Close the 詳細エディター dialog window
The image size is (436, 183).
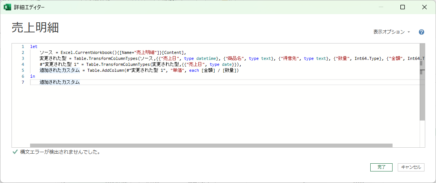(x=424, y=7)
